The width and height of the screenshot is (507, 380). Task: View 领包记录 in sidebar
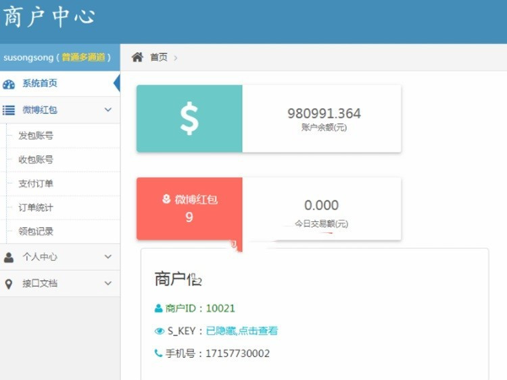36,232
